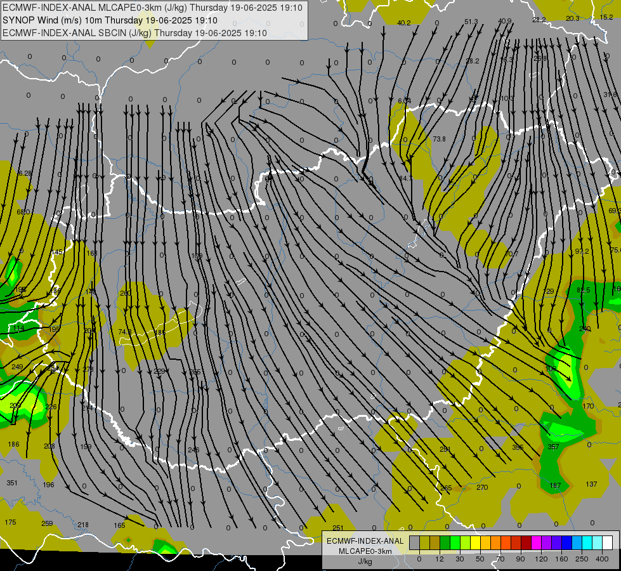Click the ECMWF-INDEX-ANAL legend title

coord(365,541)
